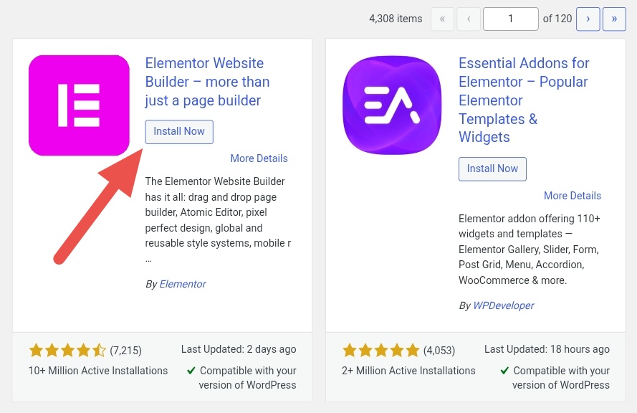The height and width of the screenshot is (413, 637).
Task: Click the Elementor compatibility checkmark icon
Action: pos(191,370)
